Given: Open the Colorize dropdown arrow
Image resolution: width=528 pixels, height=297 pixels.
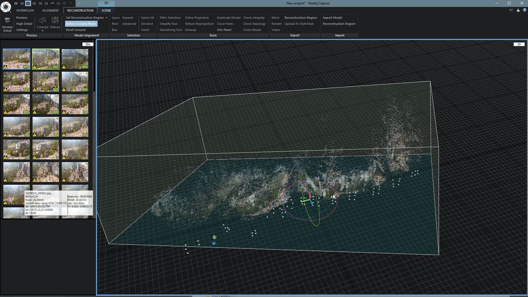Looking at the screenshot, I should [x=42, y=30].
